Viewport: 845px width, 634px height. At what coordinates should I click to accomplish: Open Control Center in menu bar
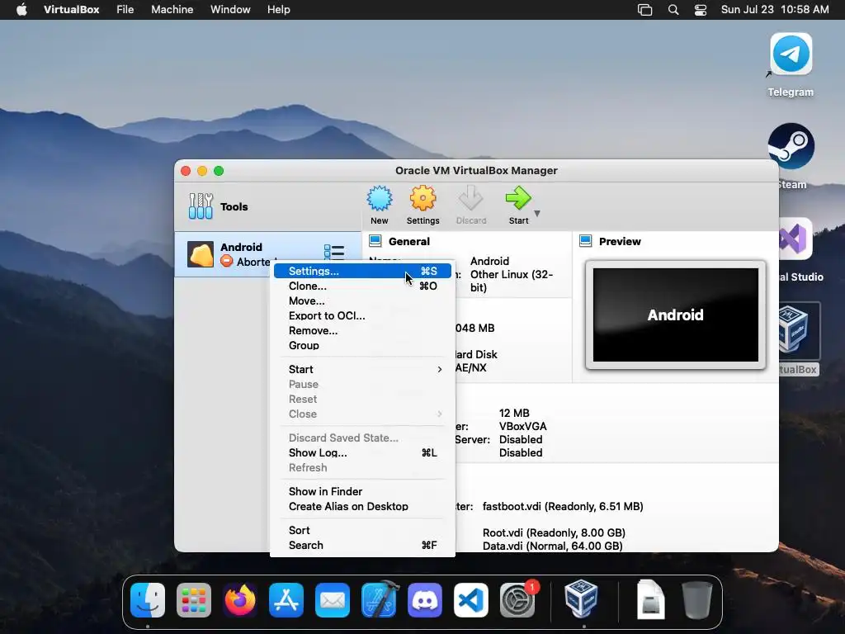click(701, 10)
